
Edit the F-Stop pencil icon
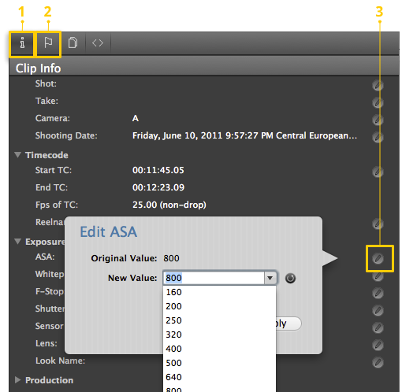378,293
